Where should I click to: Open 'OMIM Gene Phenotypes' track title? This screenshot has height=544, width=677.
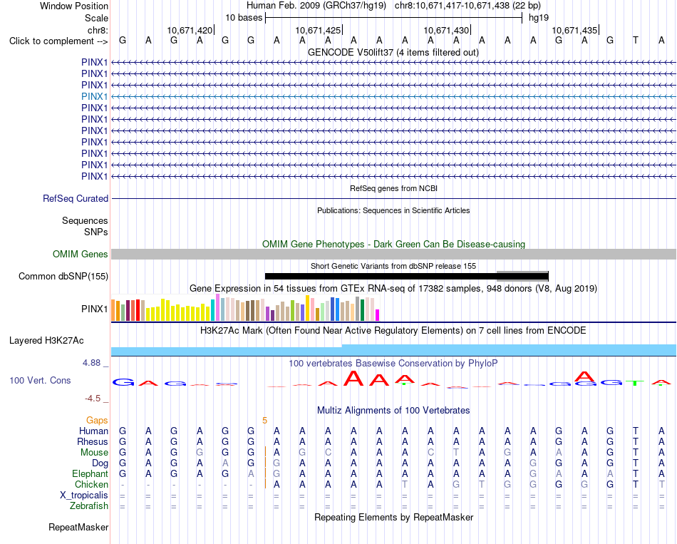click(393, 244)
